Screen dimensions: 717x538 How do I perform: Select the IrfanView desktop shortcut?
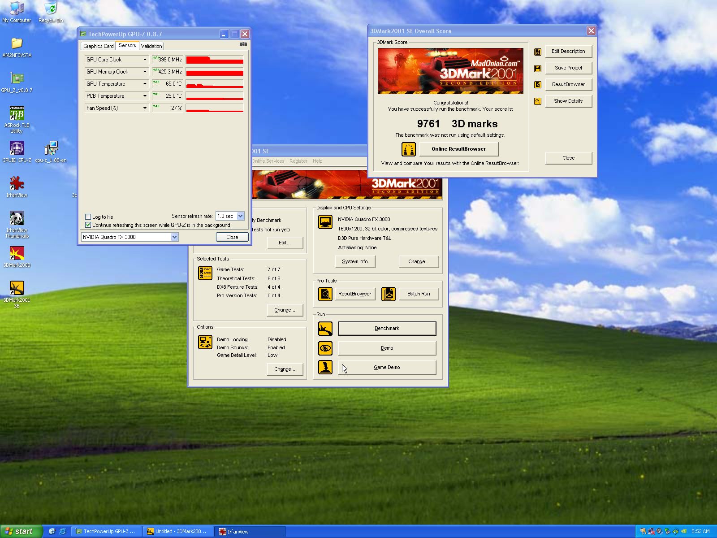tap(17, 187)
